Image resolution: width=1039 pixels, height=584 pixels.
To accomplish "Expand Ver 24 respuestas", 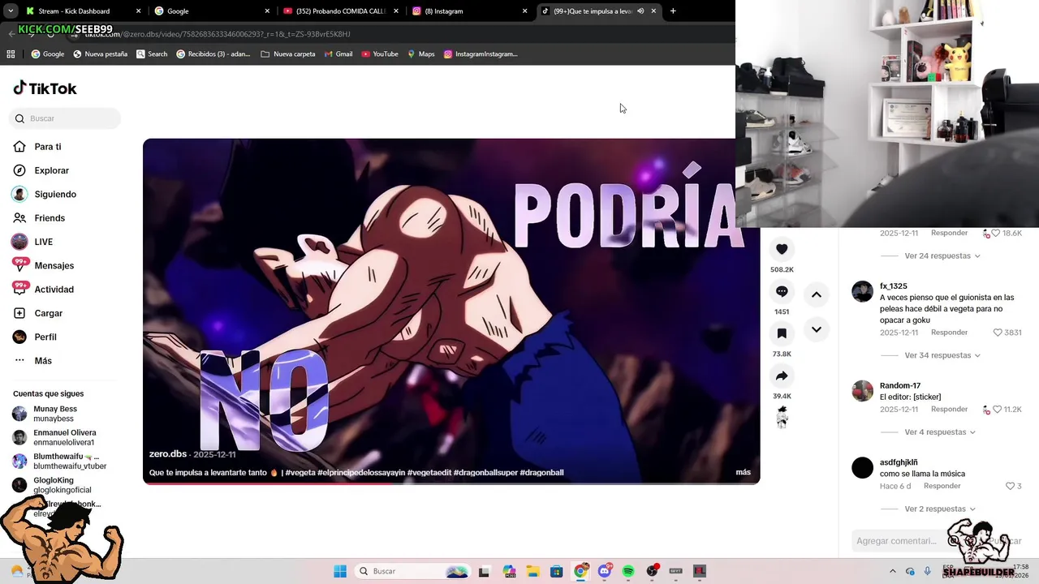I will click(x=942, y=255).
